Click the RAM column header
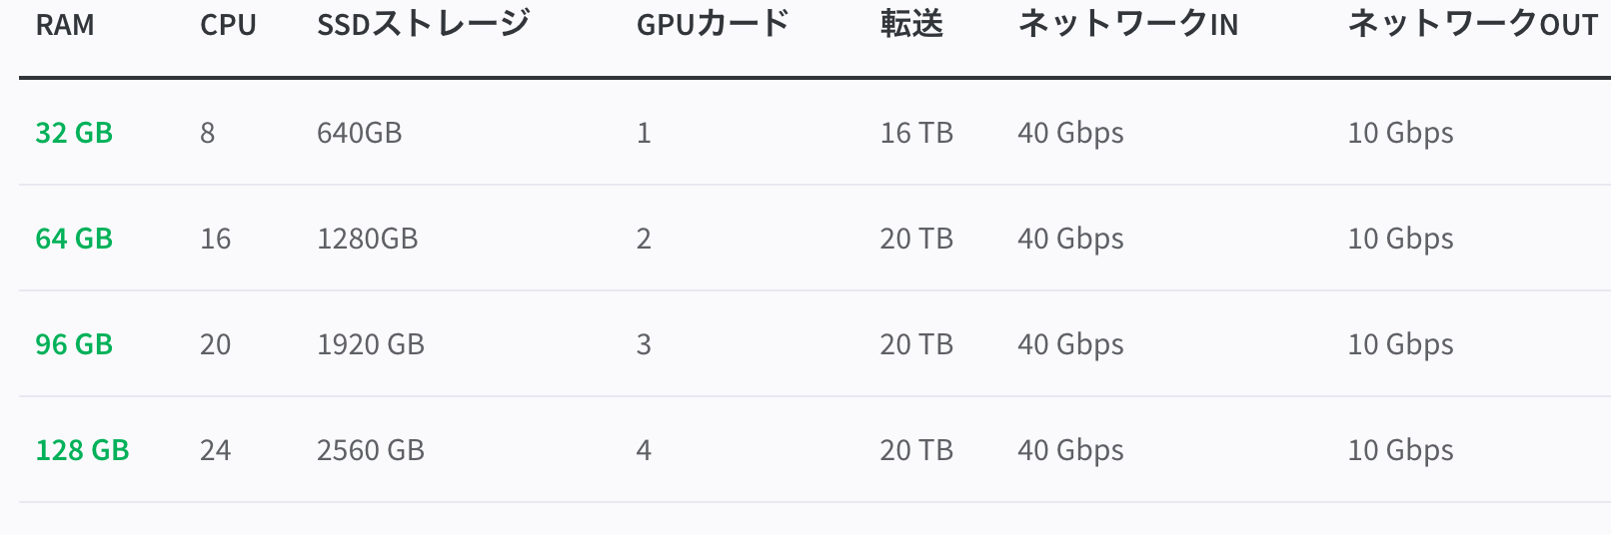The image size is (1611, 535). tap(65, 25)
